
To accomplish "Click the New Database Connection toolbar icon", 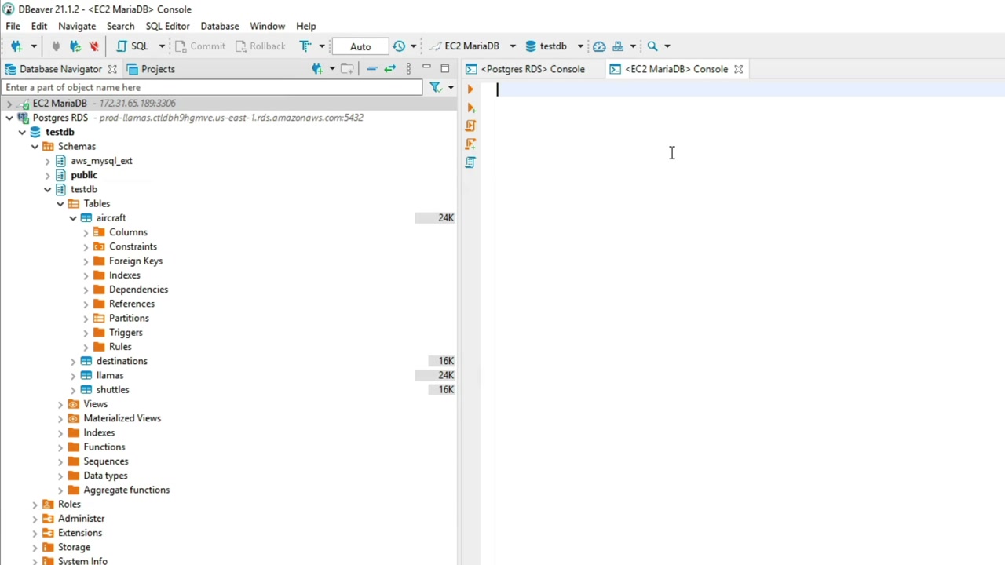I will tap(16, 46).
